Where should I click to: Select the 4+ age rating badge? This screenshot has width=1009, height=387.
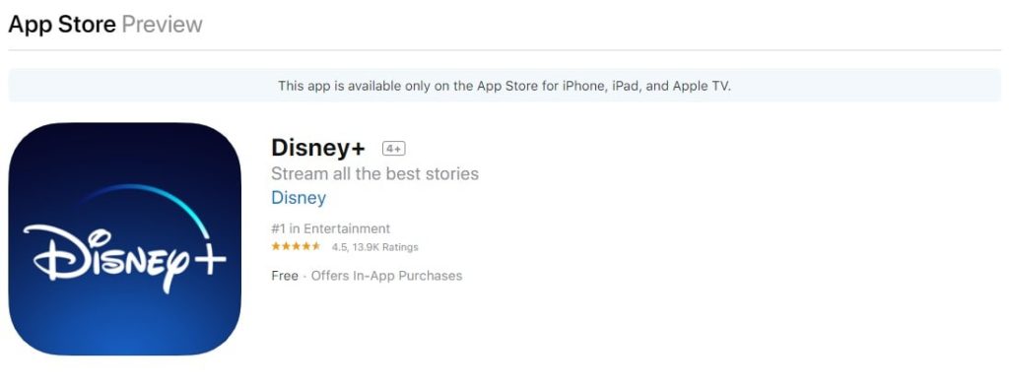(x=394, y=149)
